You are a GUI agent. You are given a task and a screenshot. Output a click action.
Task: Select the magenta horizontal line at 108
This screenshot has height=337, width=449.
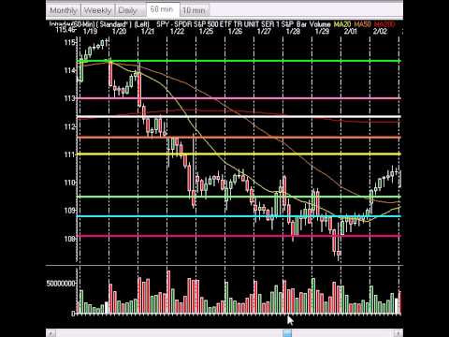pyautogui.click(x=239, y=236)
